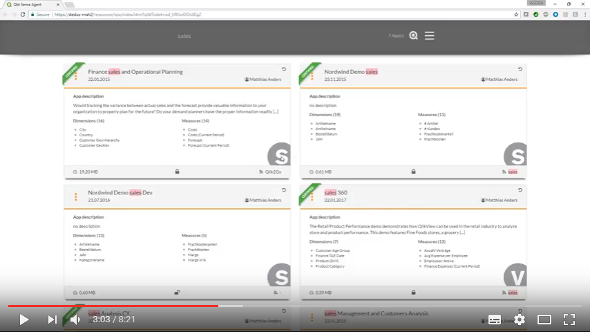Click Measures (11) heading on Nordwind Demo card
This screenshot has width=590, height=332.
(432, 115)
